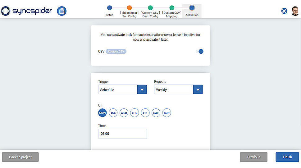The image size is (301, 168).
Task: Click the SyncSpider logo
Action: [26, 11]
